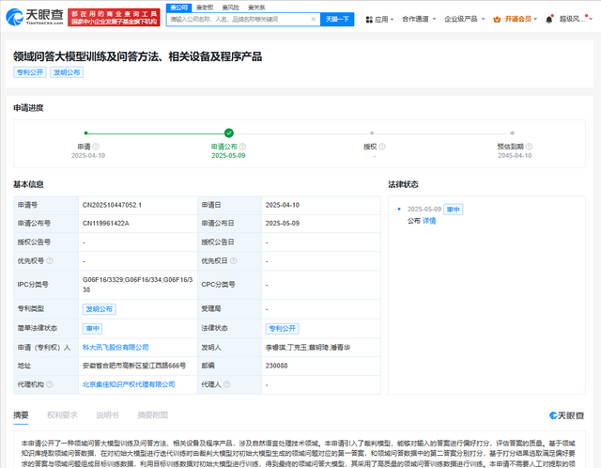Click the 专利公开 tag under the title
Image resolution: width=601 pixels, height=468 pixels.
coord(30,72)
